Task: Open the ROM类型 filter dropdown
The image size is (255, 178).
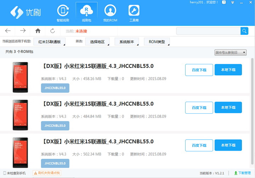Action: (x=157, y=42)
